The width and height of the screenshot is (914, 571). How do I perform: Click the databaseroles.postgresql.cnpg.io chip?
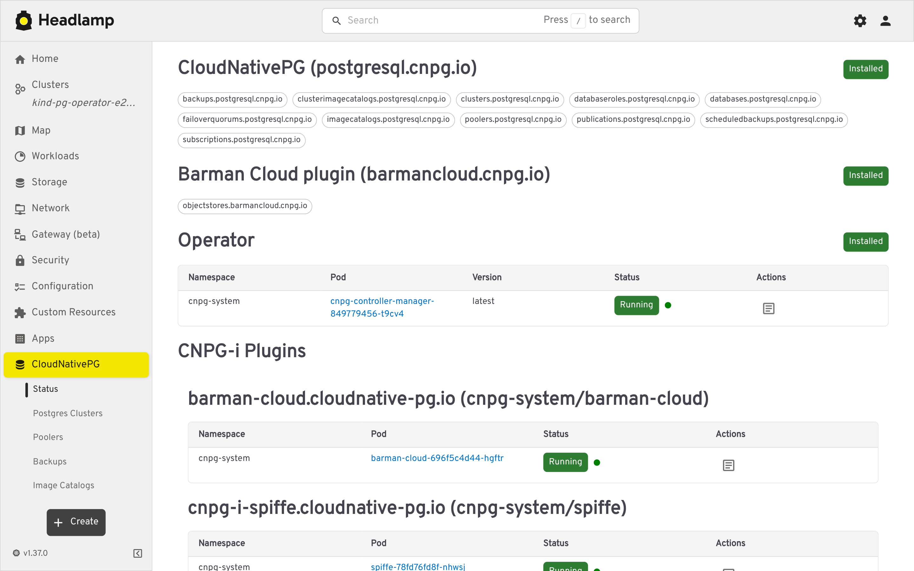coord(634,99)
